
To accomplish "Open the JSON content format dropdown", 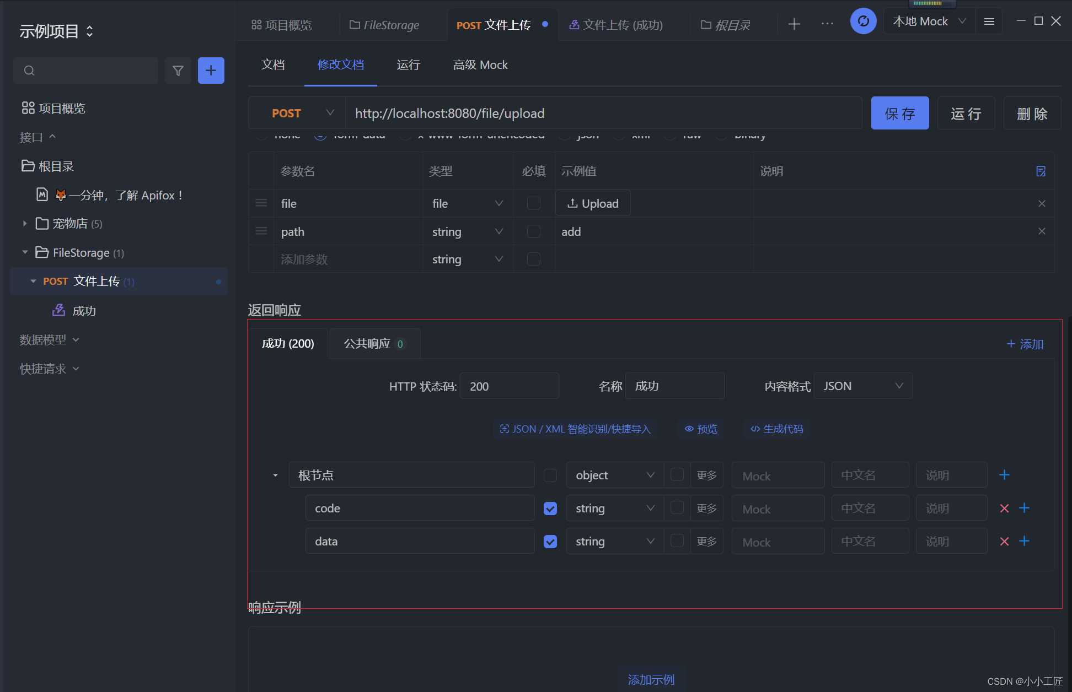I will click(863, 386).
